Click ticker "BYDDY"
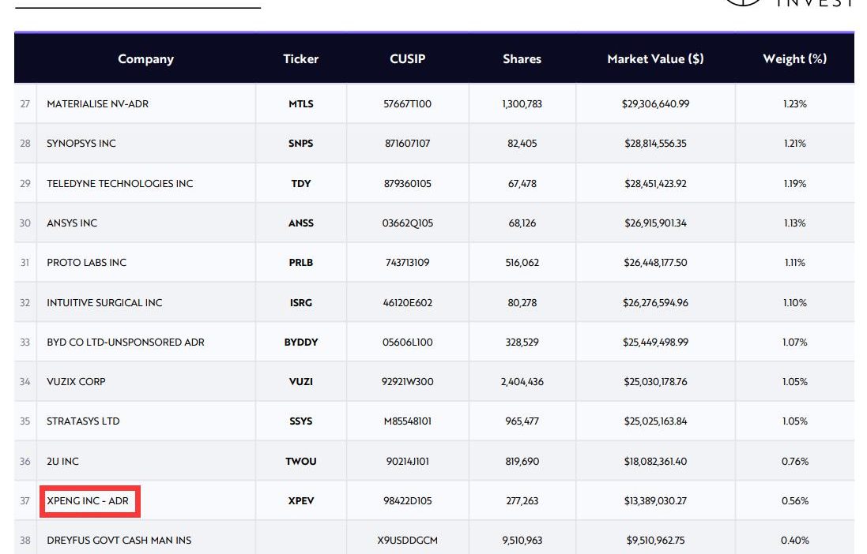867x554 pixels. (x=301, y=343)
